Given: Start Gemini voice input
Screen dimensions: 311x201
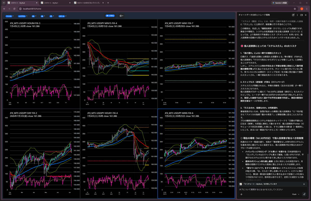Looking at the screenshot, I should click(x=304, y=194).
